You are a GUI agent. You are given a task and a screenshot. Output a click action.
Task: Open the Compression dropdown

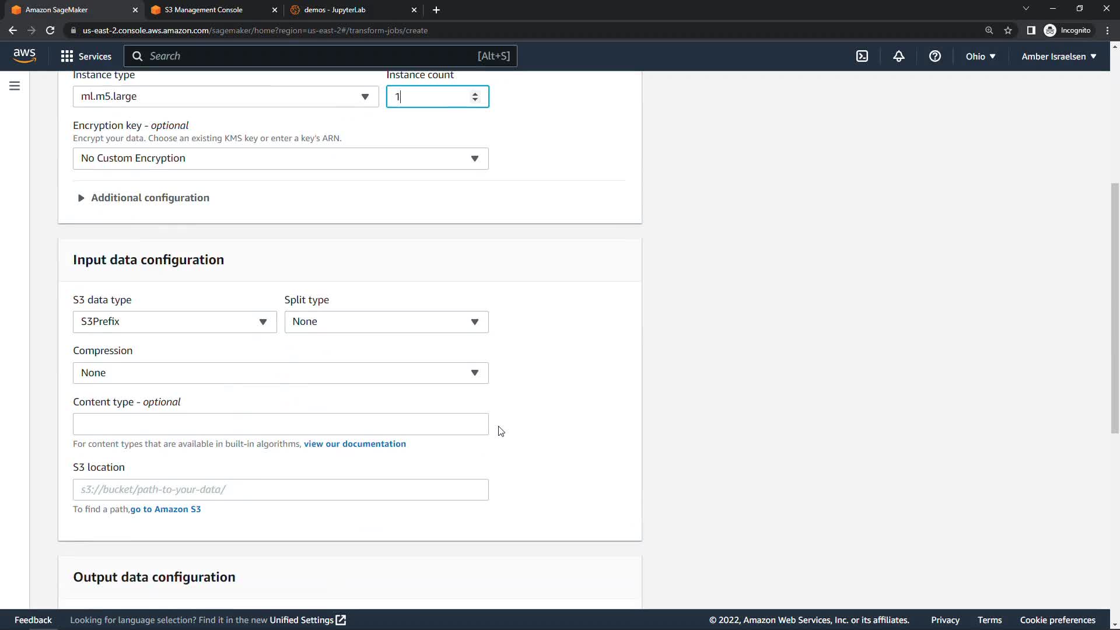point(280,373)
